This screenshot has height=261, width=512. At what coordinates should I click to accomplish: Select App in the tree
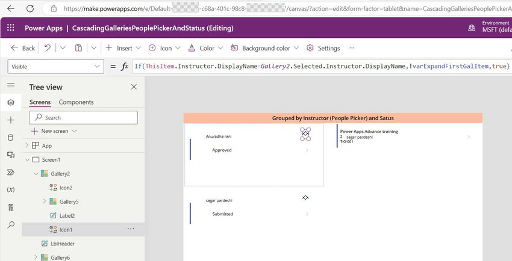(x=47, y=146)
